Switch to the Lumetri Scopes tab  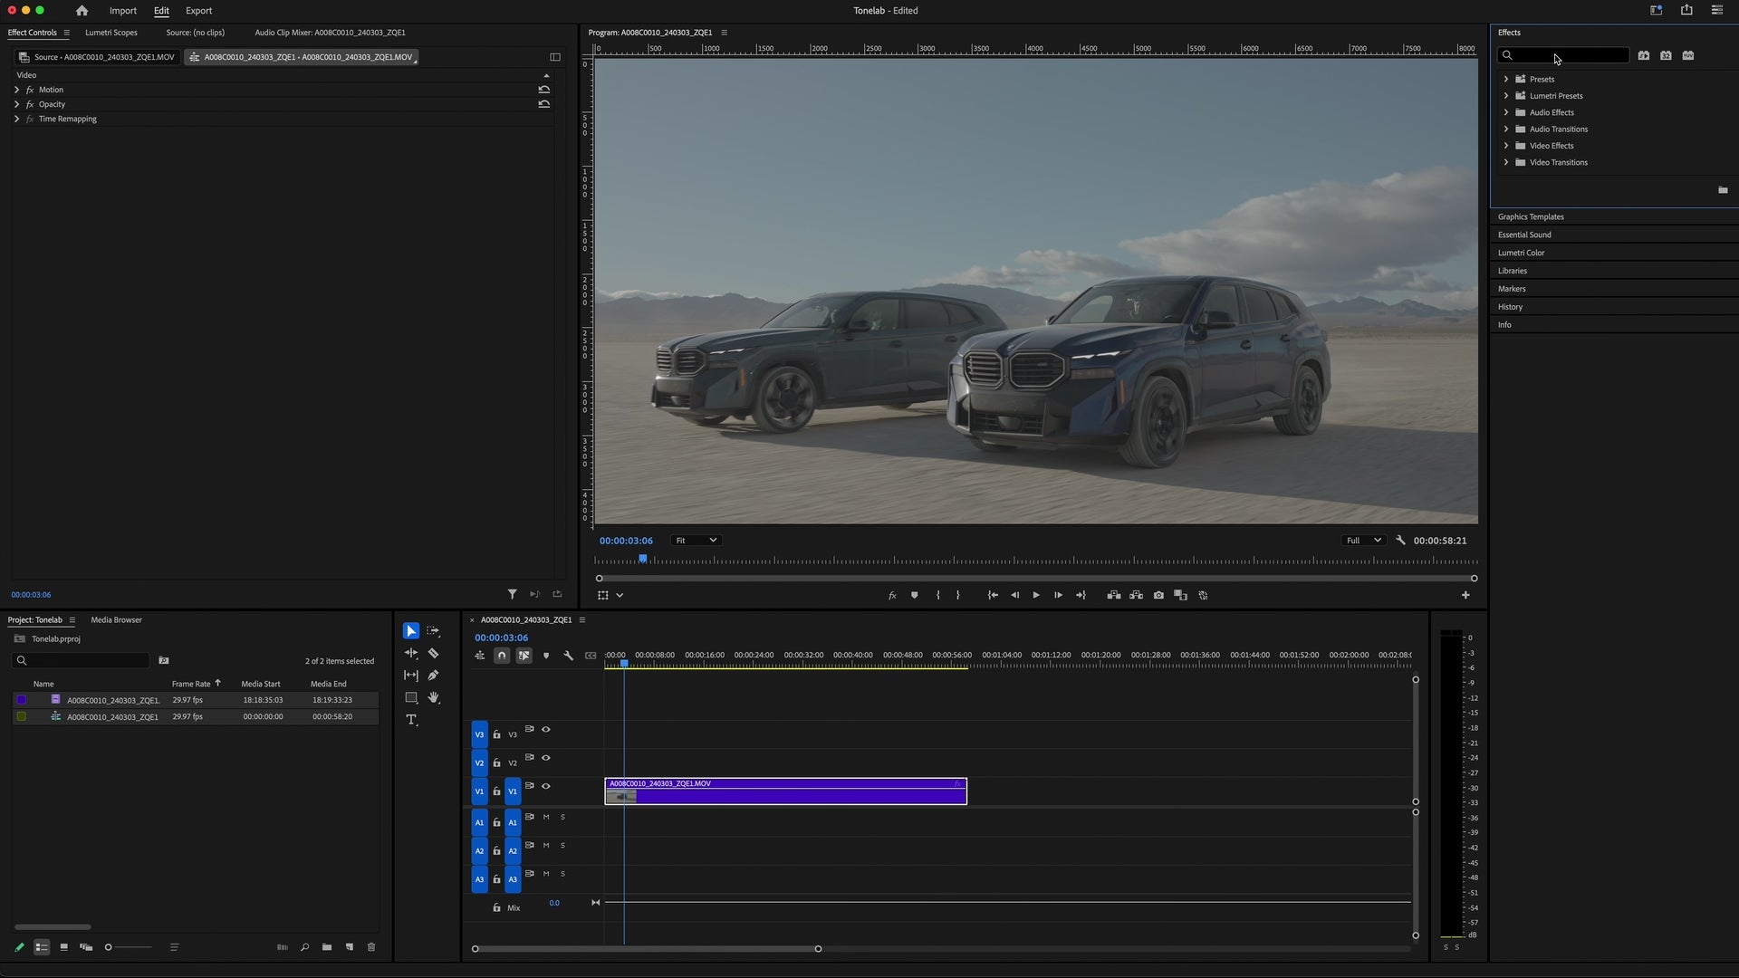point(111,33)
